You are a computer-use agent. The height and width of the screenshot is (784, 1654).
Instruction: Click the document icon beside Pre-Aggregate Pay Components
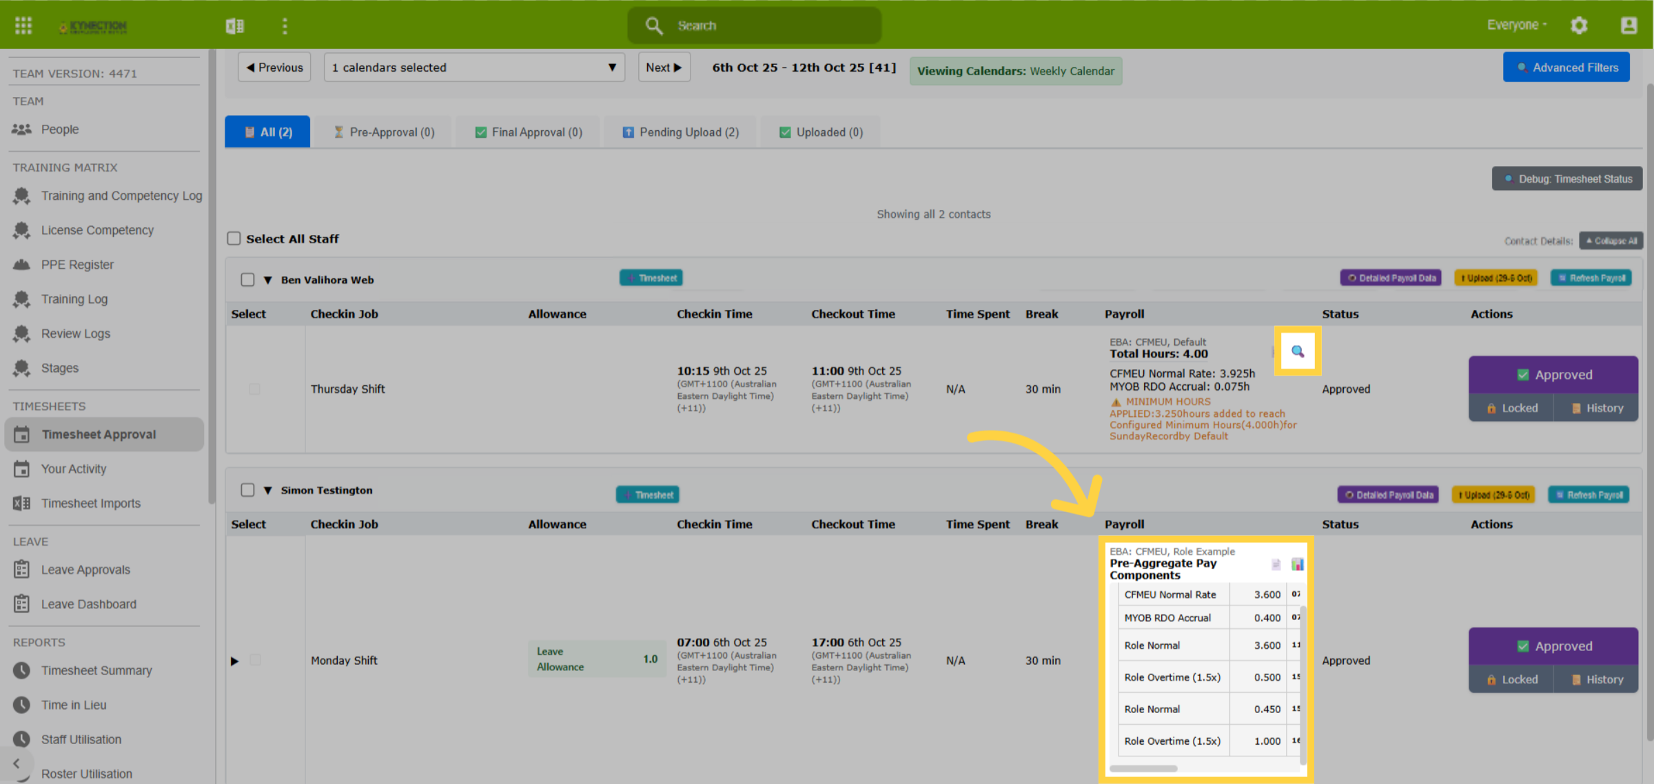1276,564
